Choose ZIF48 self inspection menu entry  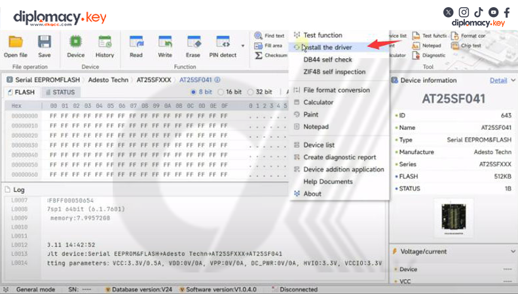click(x=339, y=71)
